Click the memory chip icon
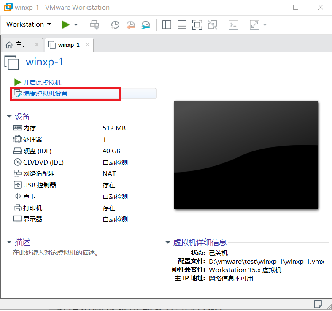The width and height of the screenshot is (332, 311). (x=18, y=128)
